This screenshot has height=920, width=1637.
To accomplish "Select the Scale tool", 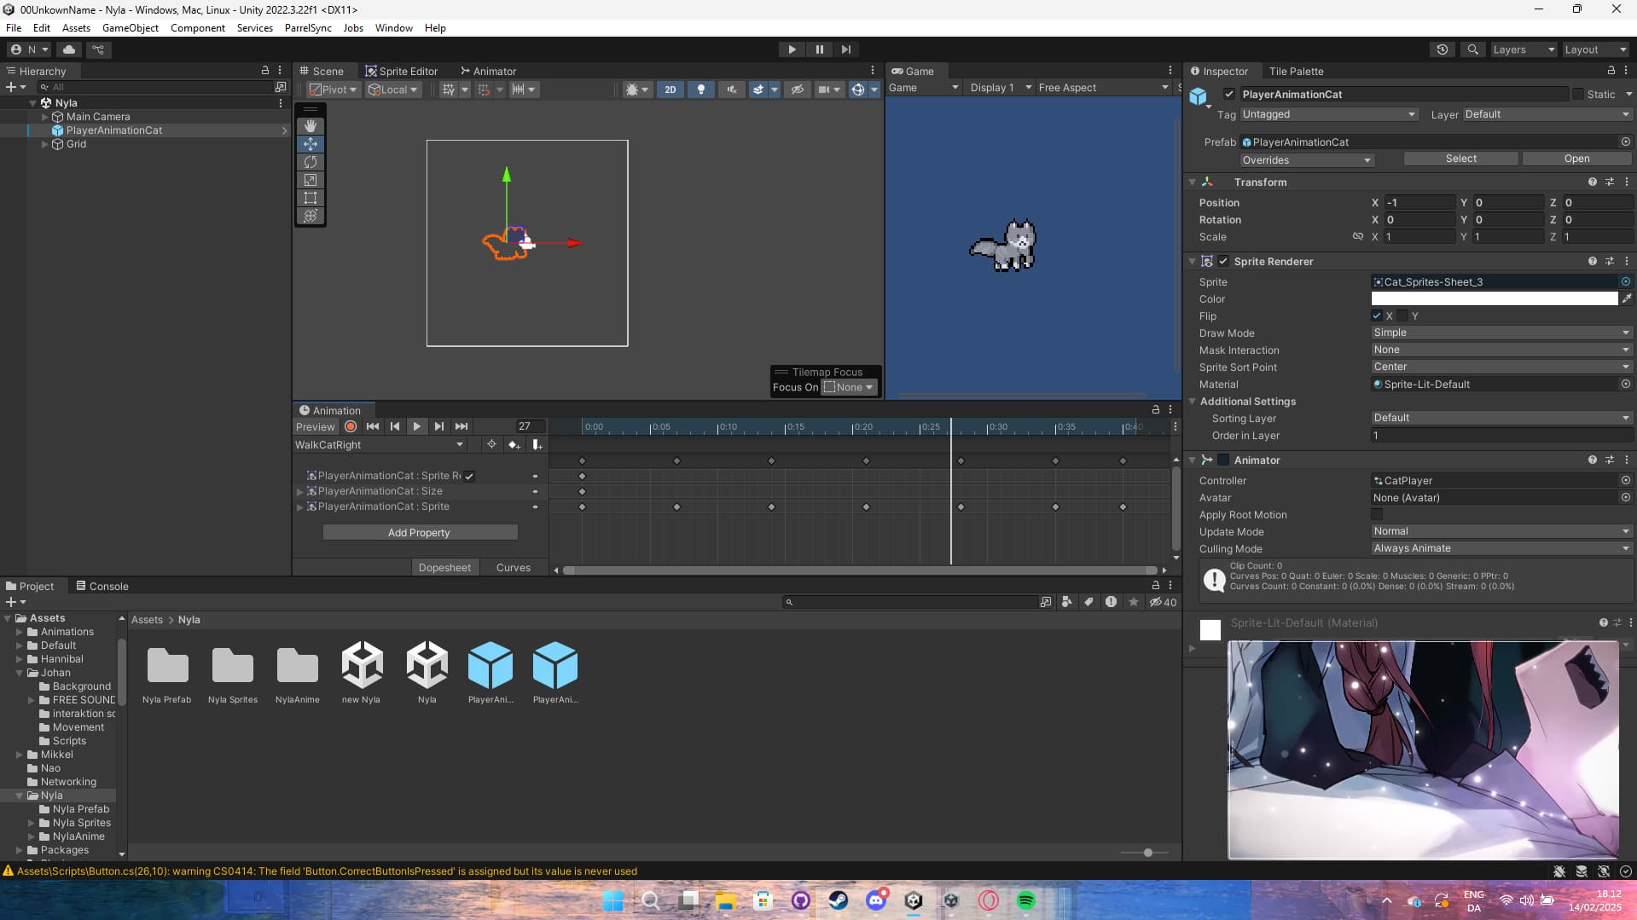I will 310,180.
